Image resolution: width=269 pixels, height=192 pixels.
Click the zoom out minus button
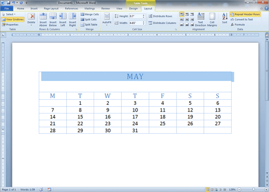(239, 189)
